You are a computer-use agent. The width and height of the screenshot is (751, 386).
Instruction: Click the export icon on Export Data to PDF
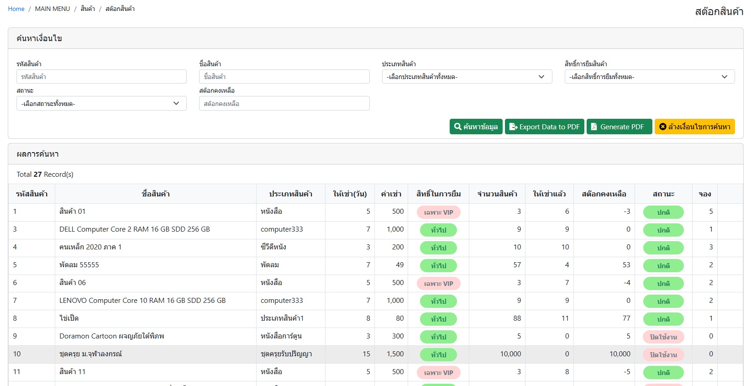pyautogui.click(x=513, y=127)
